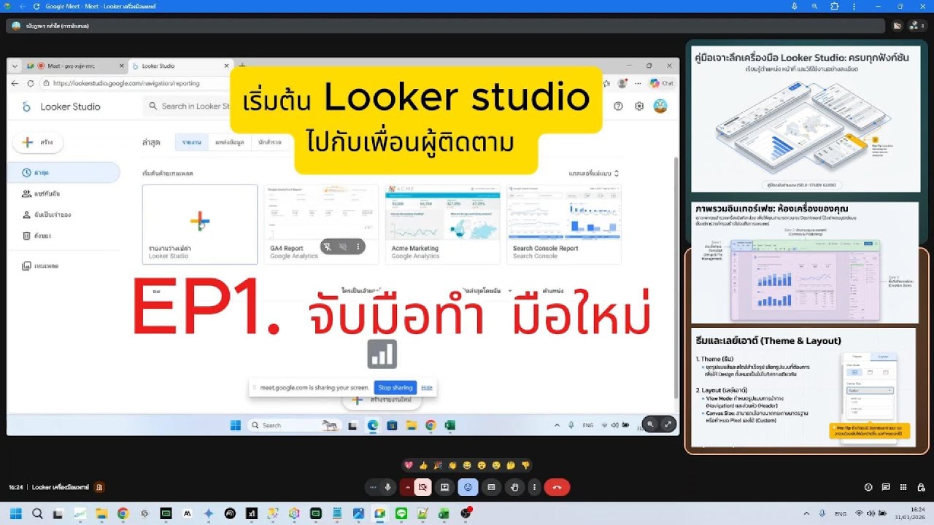Send the party popper emoji reaction
934x525 pixels.
(x=438, y=465)
